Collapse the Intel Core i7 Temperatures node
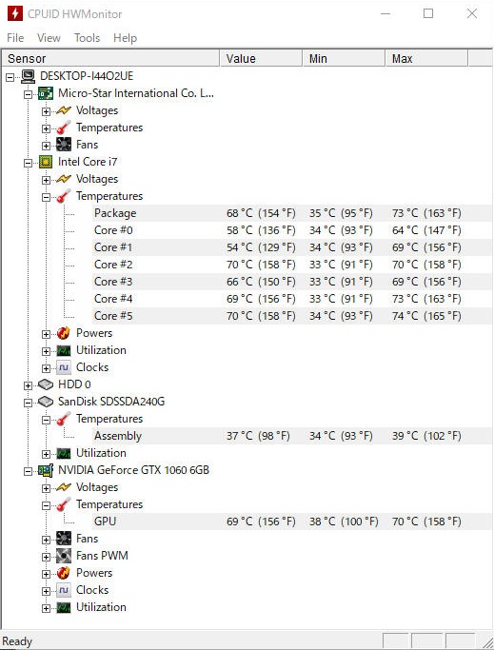 click(46, 197)
